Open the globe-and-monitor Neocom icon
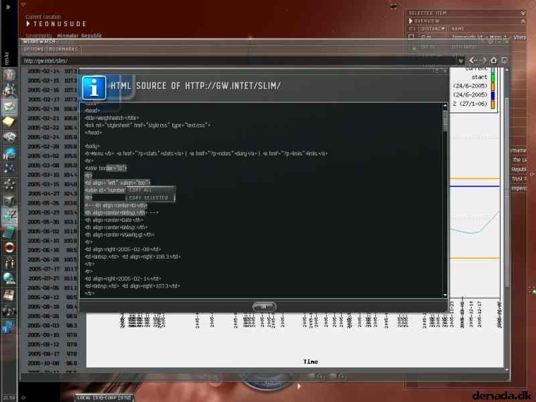The height and width of the screenshot is (402, 536). tap(9, 279)
